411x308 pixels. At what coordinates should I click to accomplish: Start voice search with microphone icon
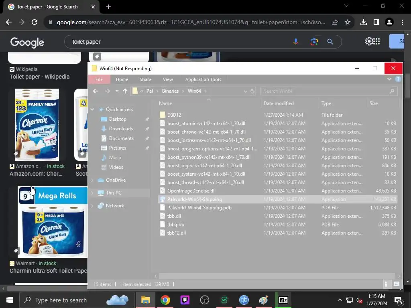[x=296, y=42]
